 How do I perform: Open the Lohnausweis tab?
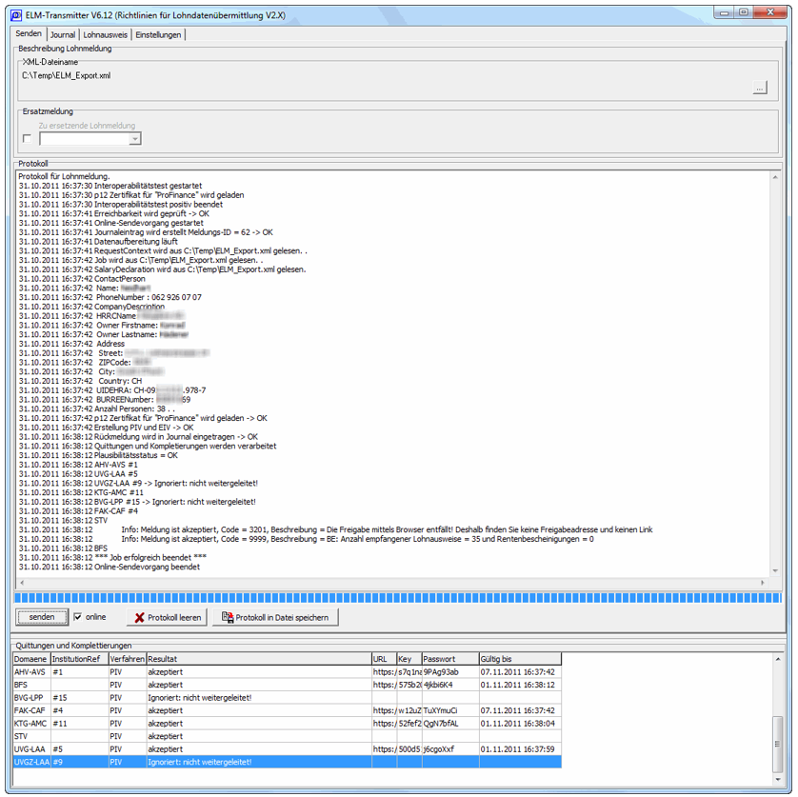click(x=106, y=34)
